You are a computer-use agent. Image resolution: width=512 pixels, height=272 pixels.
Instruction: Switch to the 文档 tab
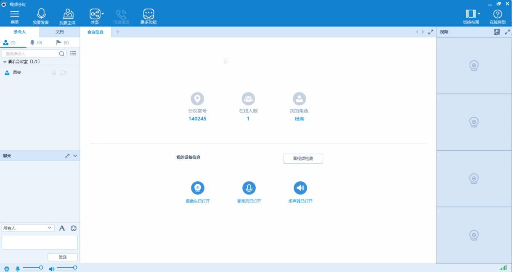60,32
